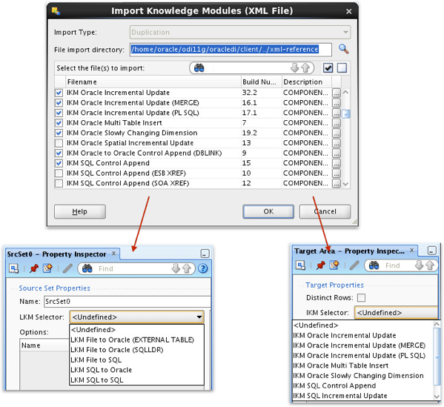The image size is (444, 407).
Task: Click find up-arrow in SrcSet0 Property Inspector
Action: click(x=187, y=268)
